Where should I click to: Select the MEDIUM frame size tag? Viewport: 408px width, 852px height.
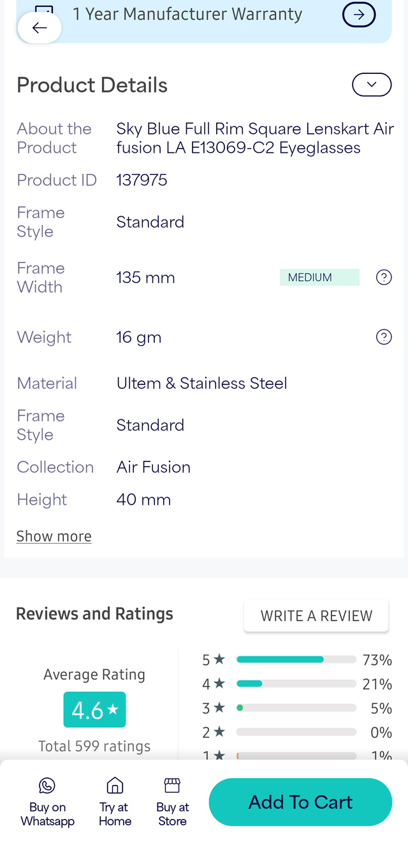pyautogui.click(x=319, y=277)
